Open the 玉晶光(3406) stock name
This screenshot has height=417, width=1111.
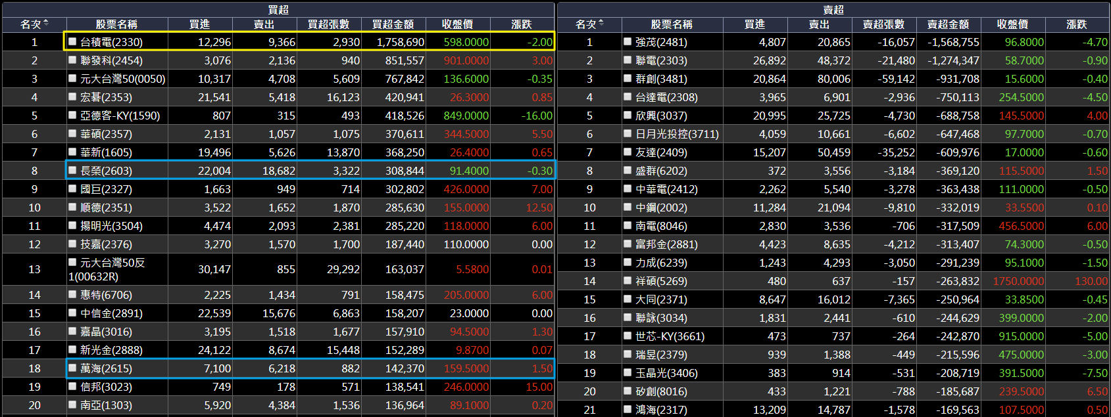[x=666, y=373]
